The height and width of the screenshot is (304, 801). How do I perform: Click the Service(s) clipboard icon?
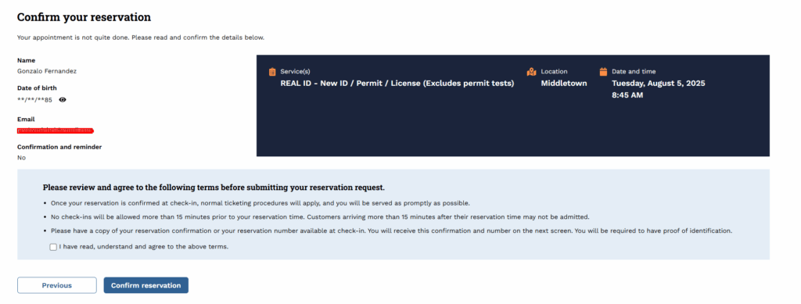click(272, 72)
